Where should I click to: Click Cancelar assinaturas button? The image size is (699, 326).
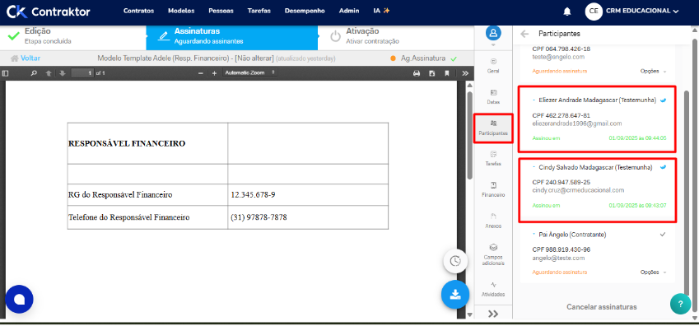click(x=601, y=307)
